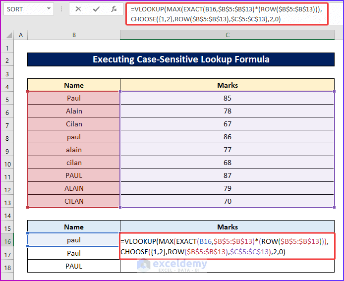This screenshot has width=344, height=281.
Task: Select the 'CILAN' name cell
Action: [x=74, y=201]
